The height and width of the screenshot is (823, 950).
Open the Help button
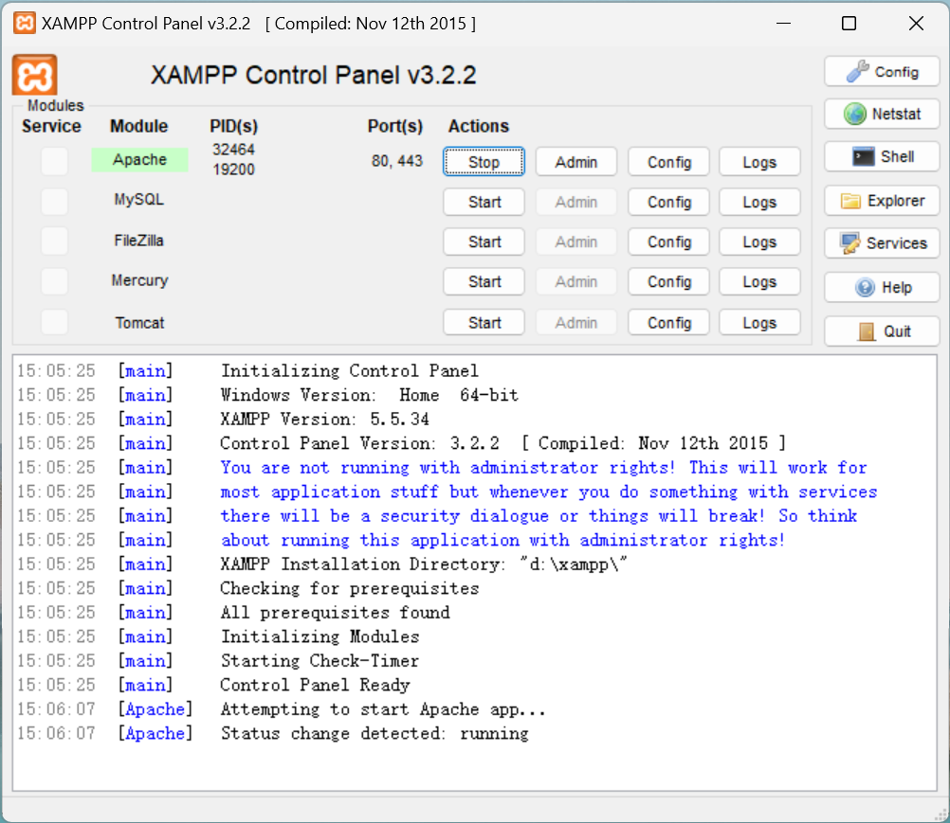tap(882, 288)
